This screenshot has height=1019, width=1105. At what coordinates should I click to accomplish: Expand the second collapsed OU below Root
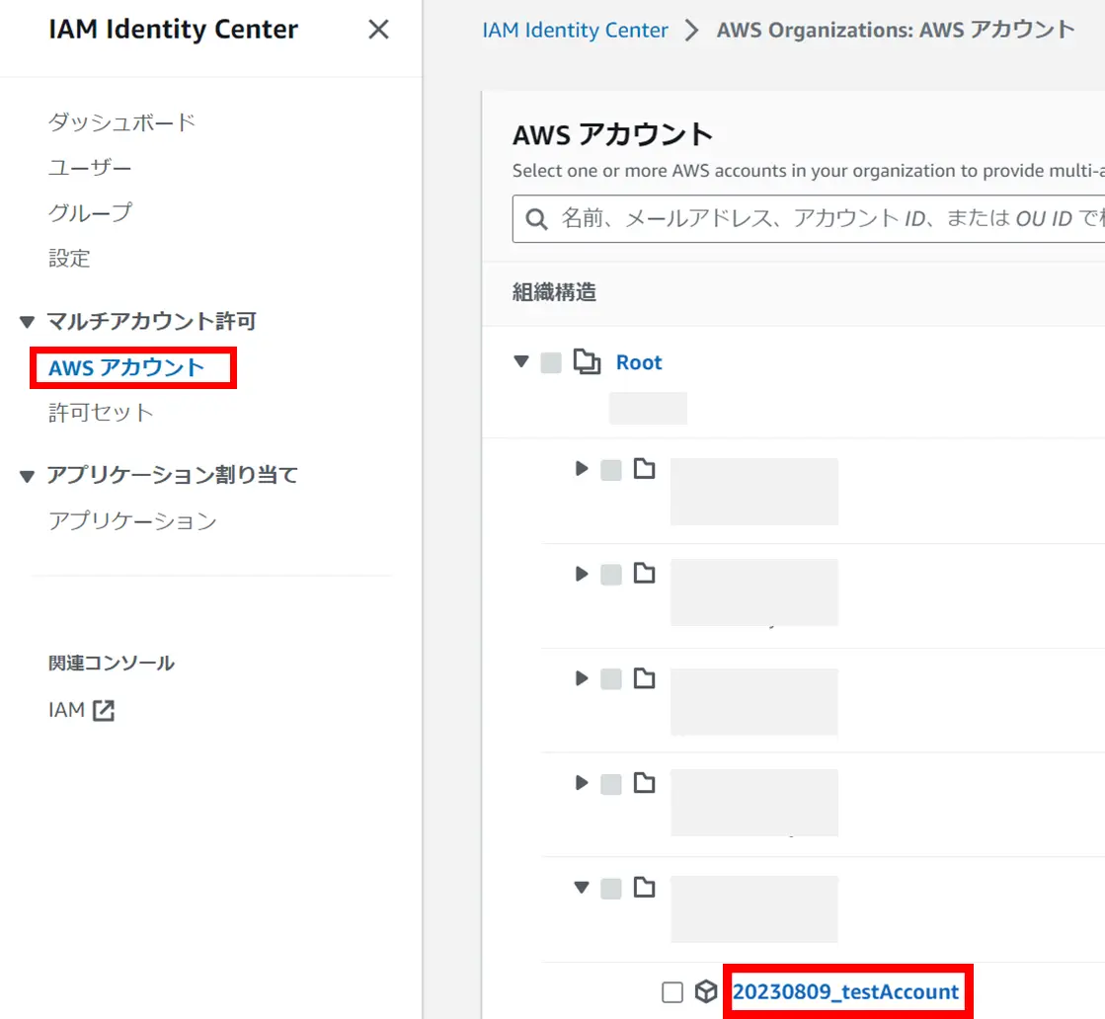click(x=582, y=574)
